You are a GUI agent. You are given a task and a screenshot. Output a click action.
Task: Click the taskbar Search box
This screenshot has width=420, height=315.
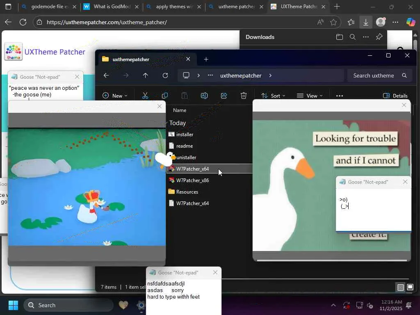(x=68, y=305)
